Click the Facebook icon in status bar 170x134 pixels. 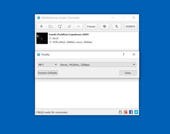tap(131, 112)
